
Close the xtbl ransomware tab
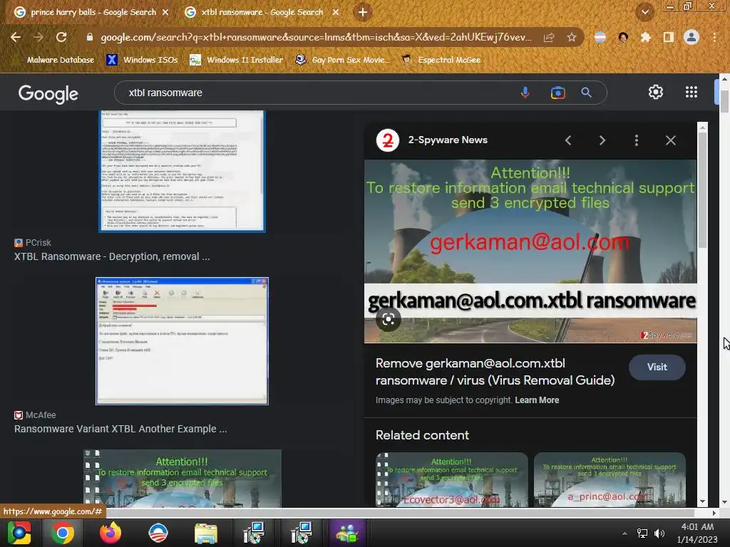[x=336, y=12]
